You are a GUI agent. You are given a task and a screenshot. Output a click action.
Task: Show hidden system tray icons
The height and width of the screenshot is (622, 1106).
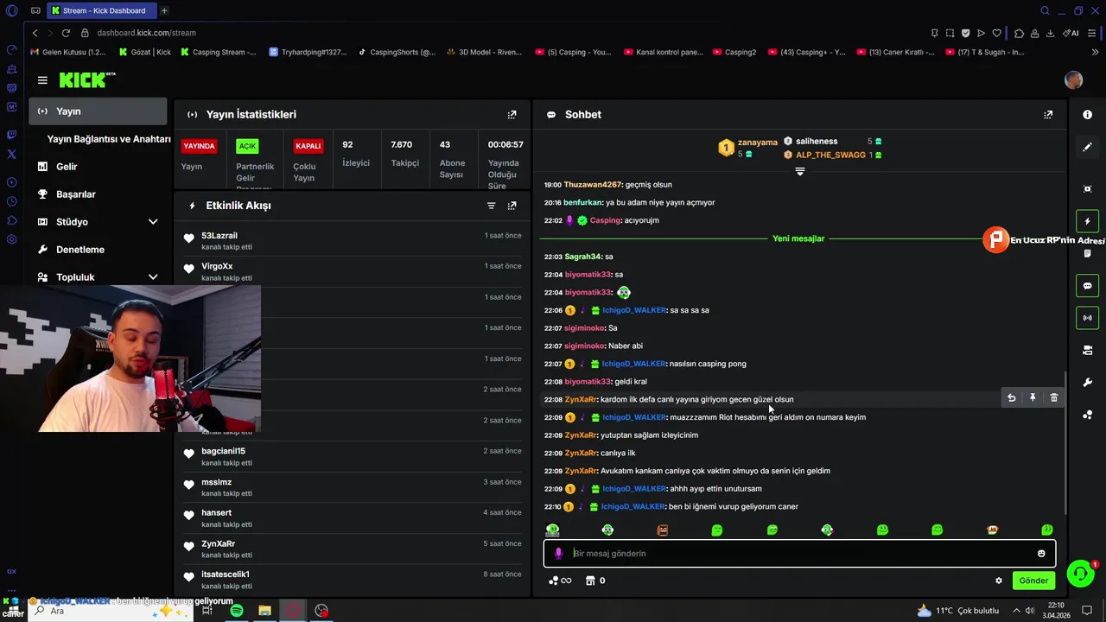1015,611
